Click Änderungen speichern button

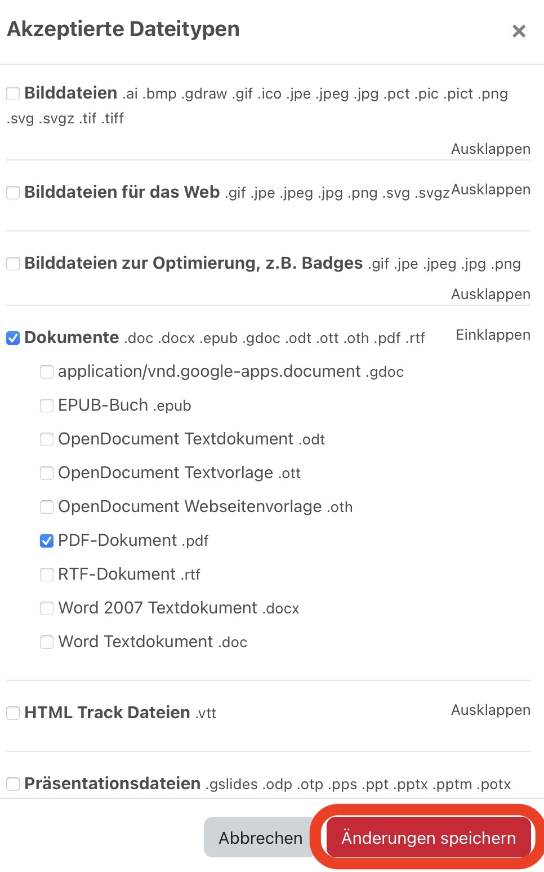pos(428,838)
